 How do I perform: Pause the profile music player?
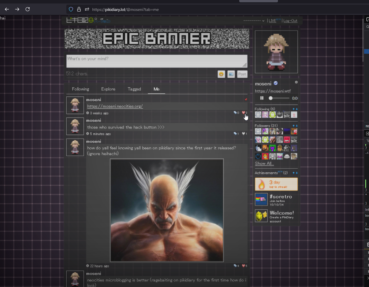[262, 98]
